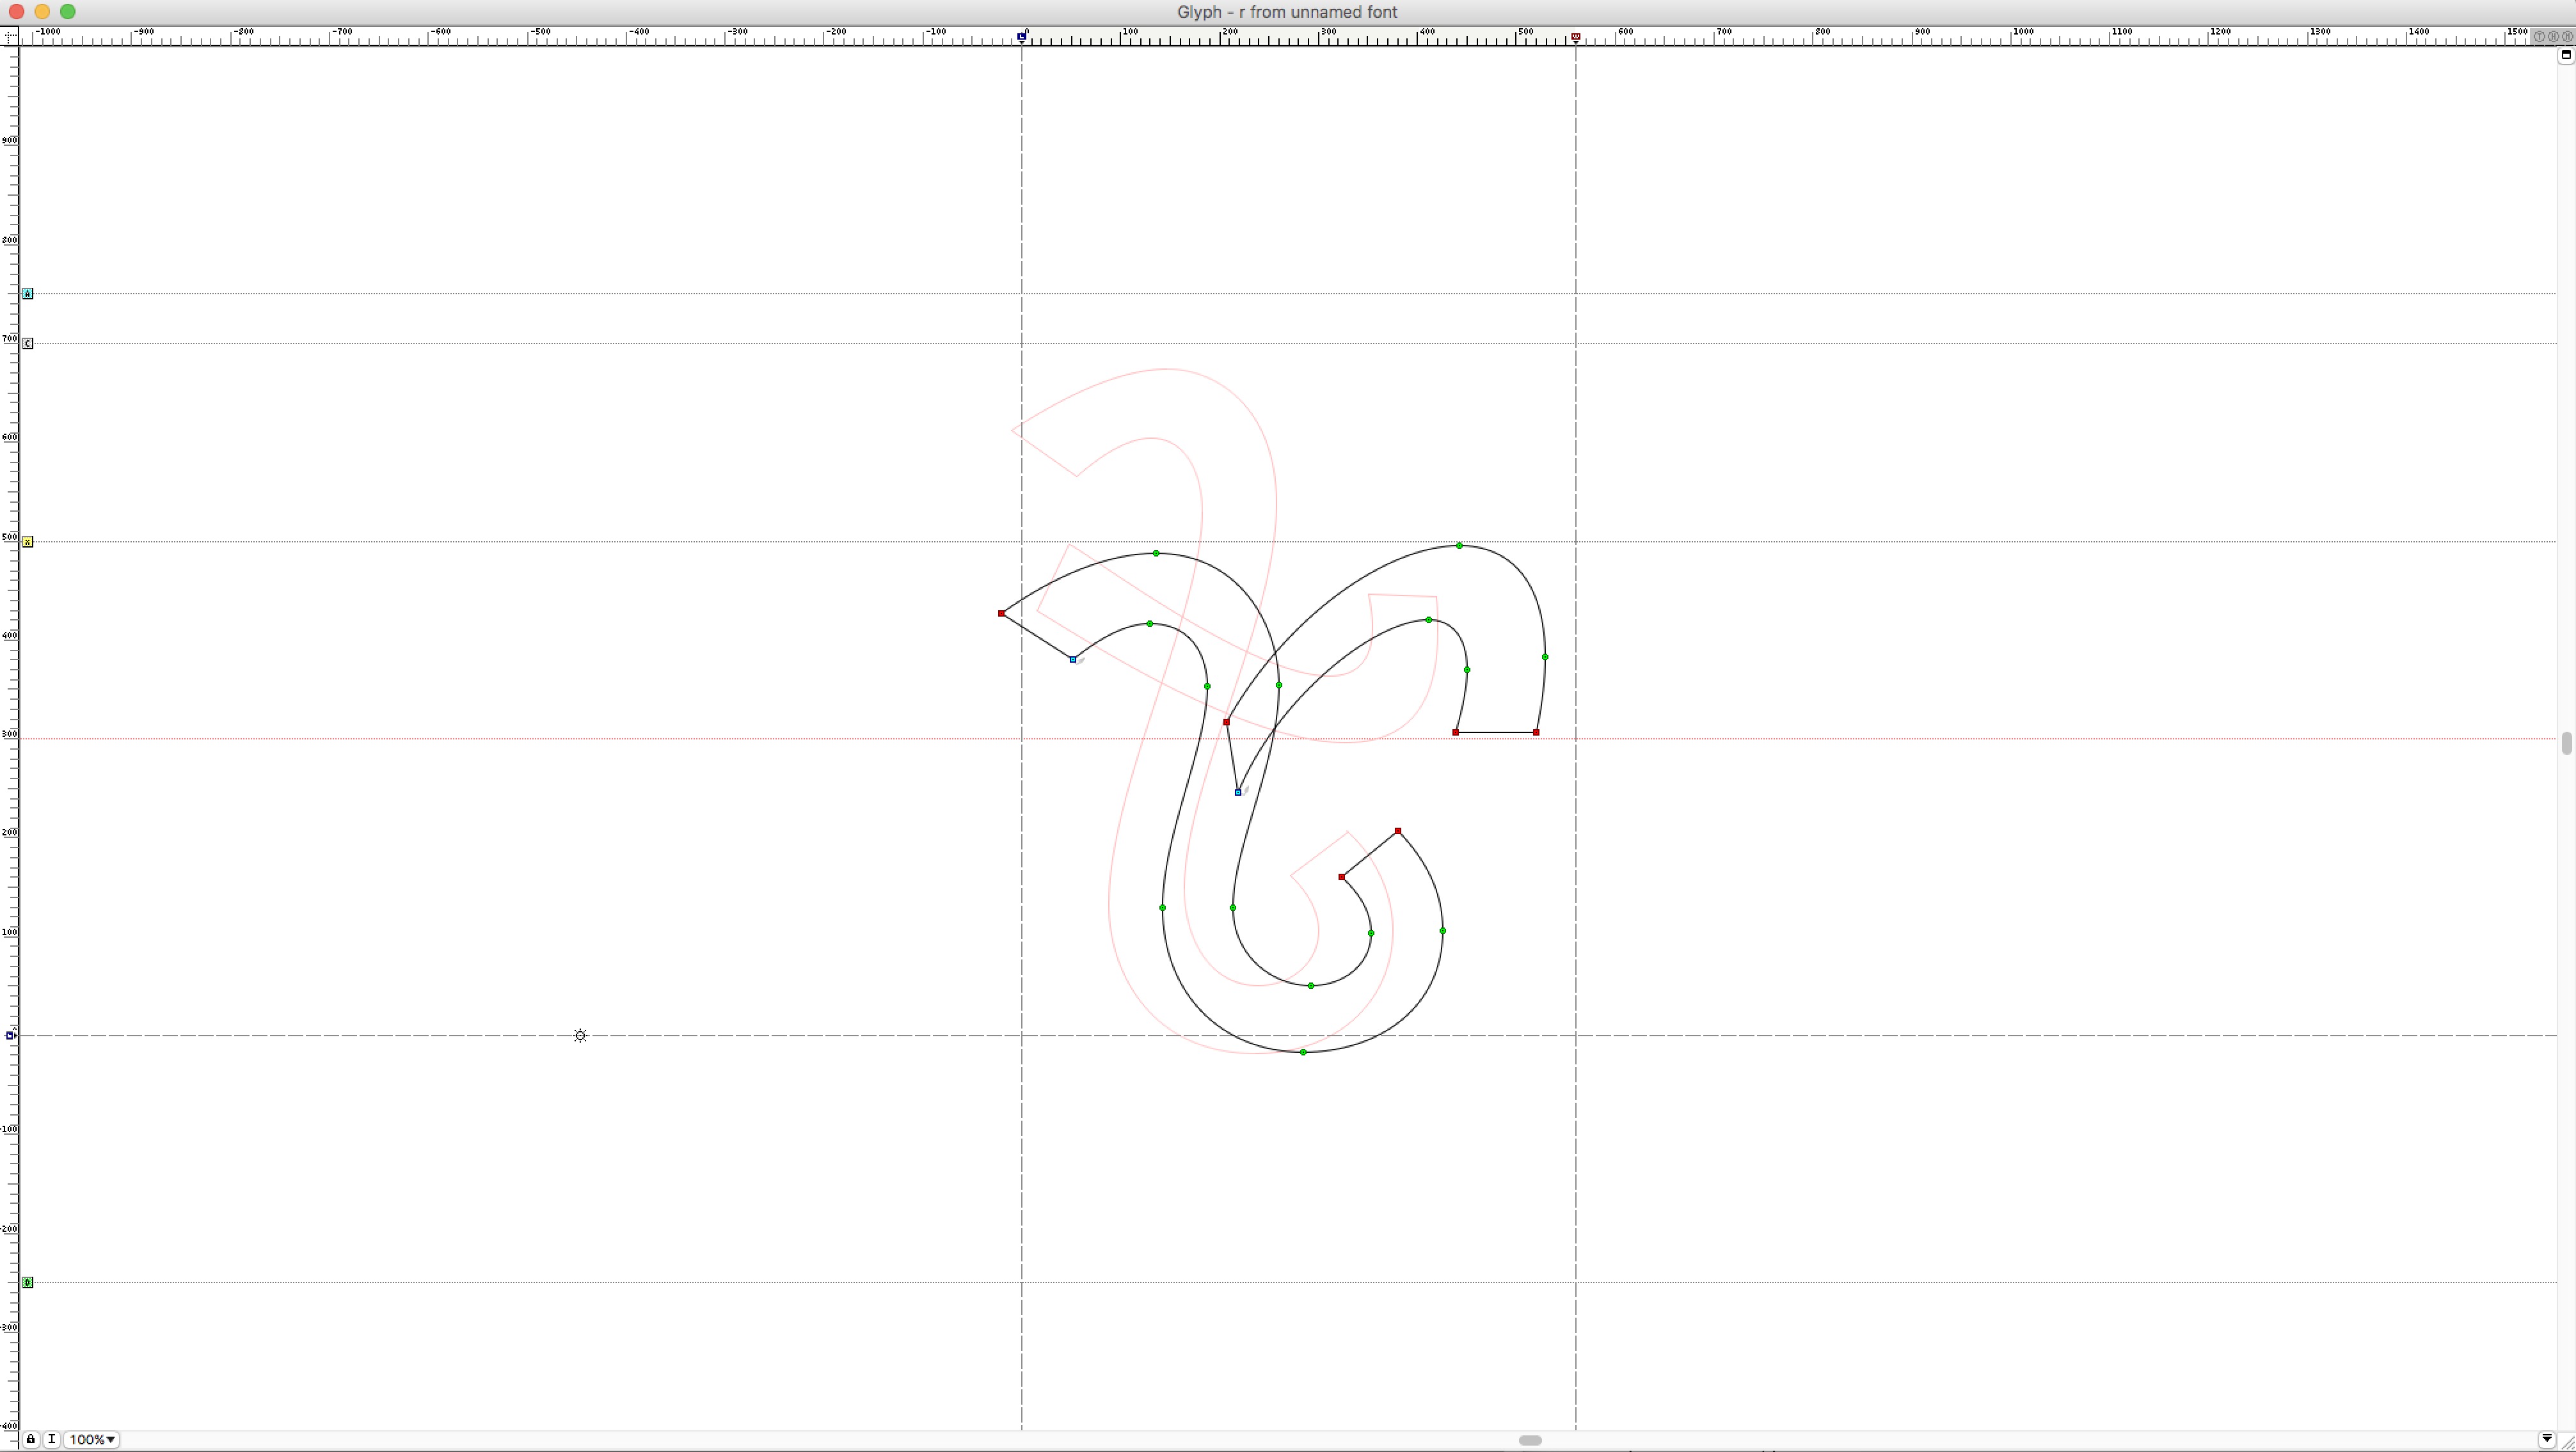Click the ruler origin crosshair box
Viewport: 2576px width, 1452px height.
pos(9,36)
